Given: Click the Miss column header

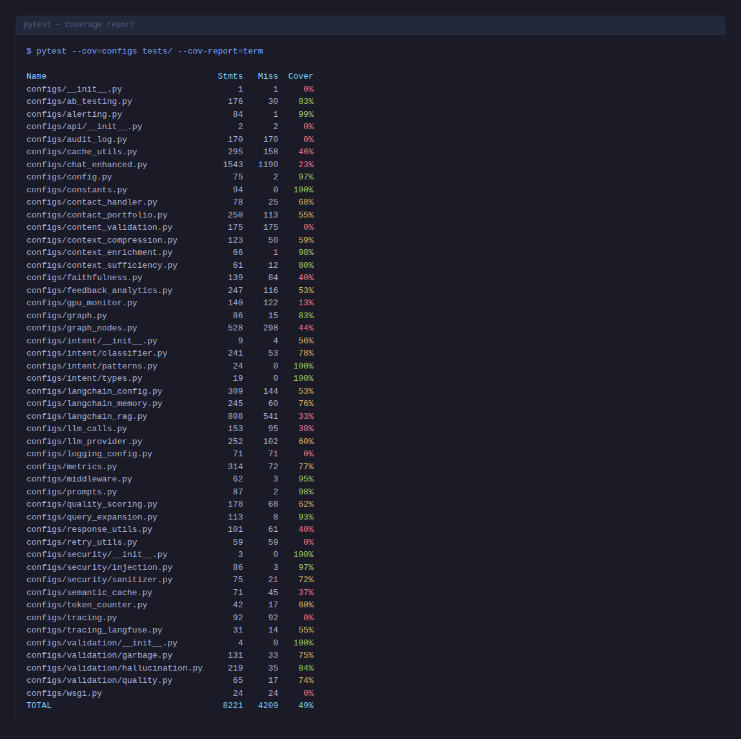Looking at the screenshot, I should pos(268,76).
